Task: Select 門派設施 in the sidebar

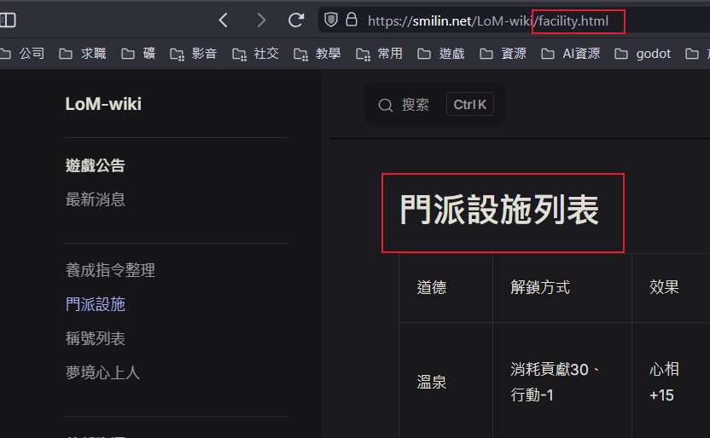Action: (x=96, y=304)
